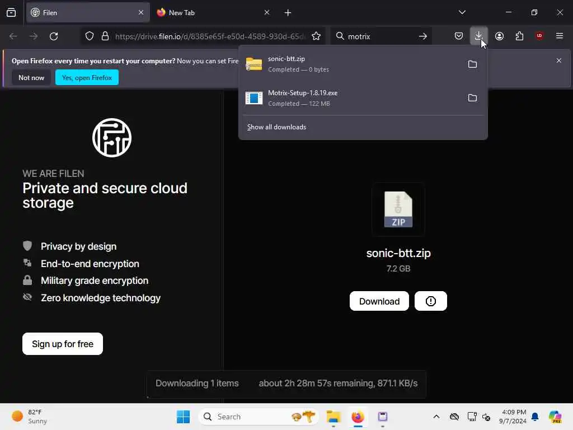Open a new browser tab with plus button

pos(288,12)
